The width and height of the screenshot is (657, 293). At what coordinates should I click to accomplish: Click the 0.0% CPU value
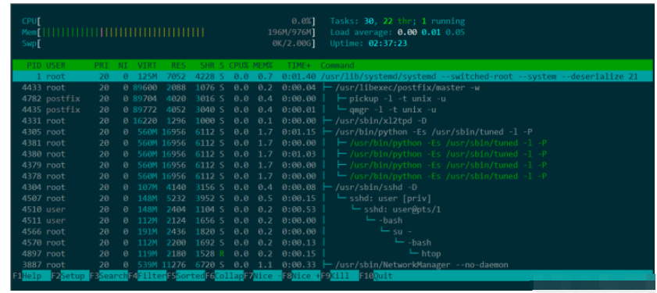tap(302, 21)
